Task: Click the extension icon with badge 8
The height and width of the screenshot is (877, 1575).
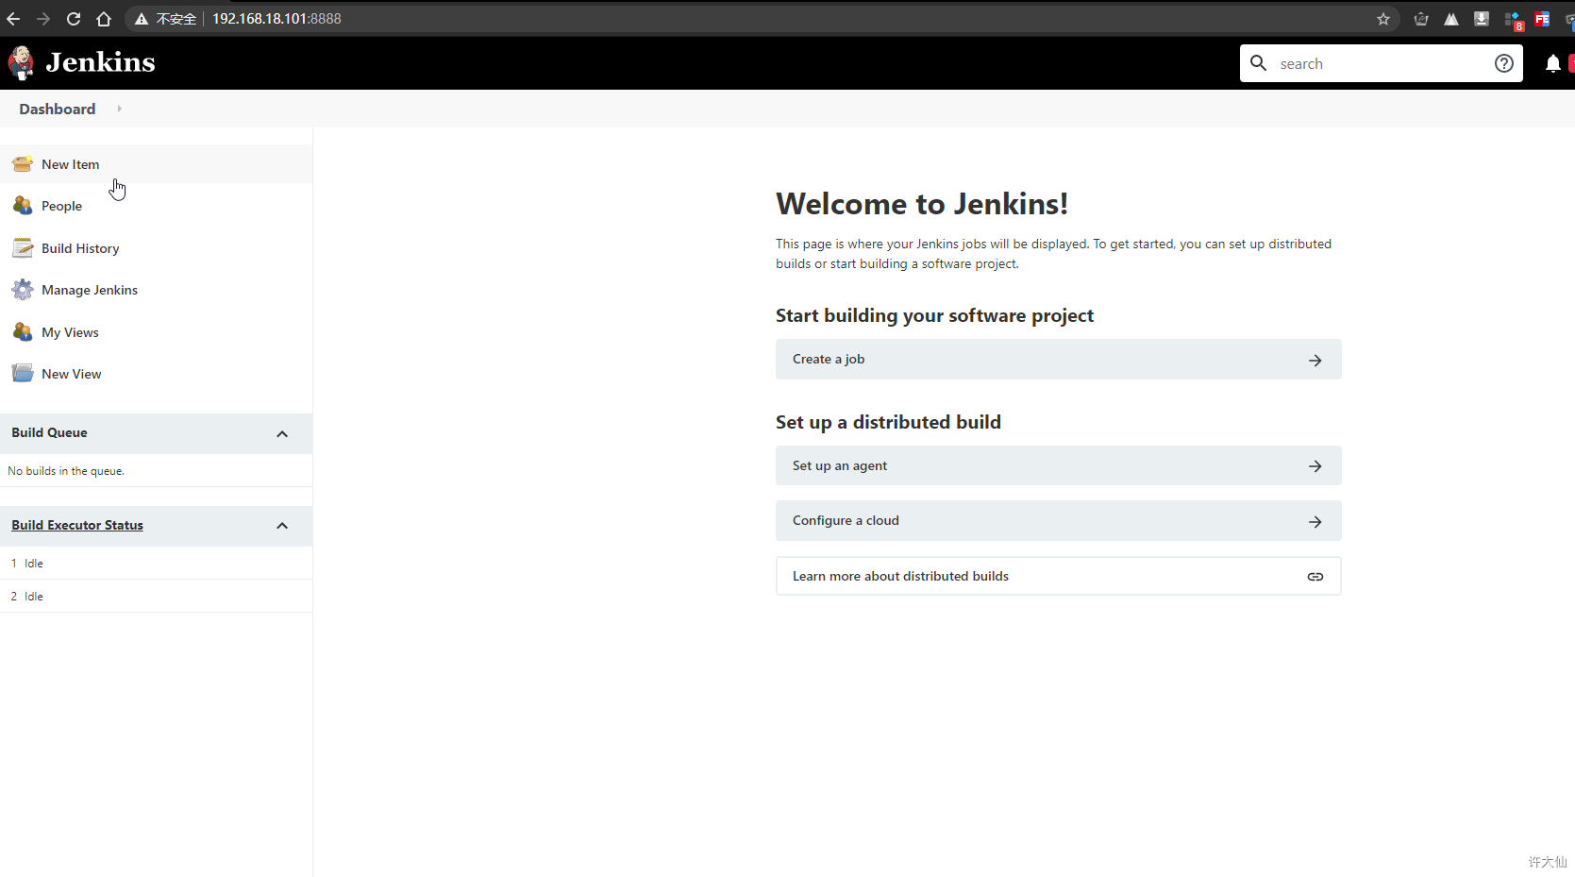Action: [x=1513, y=20]
